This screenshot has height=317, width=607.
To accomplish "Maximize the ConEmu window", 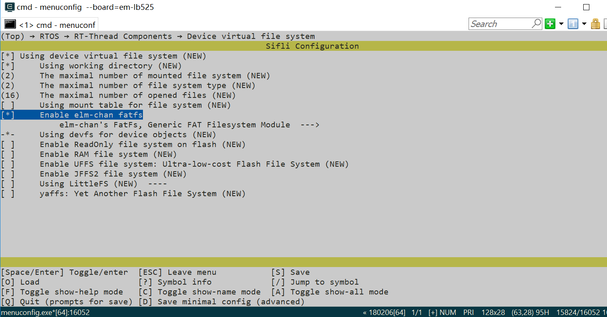I will click(586, 7).
